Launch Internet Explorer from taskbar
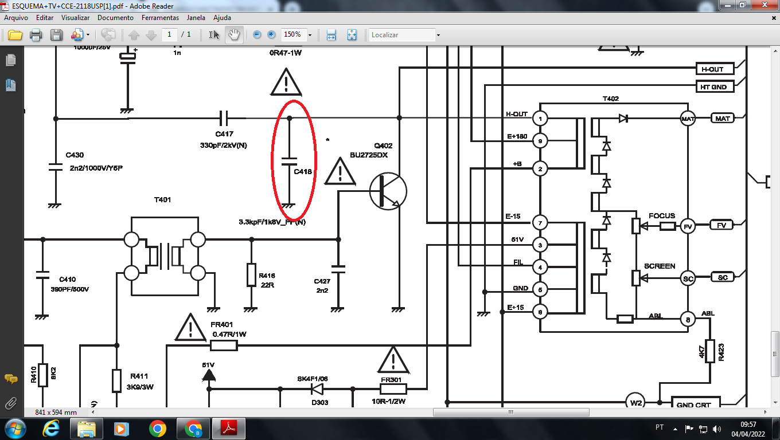 click(x=51, y=429)
